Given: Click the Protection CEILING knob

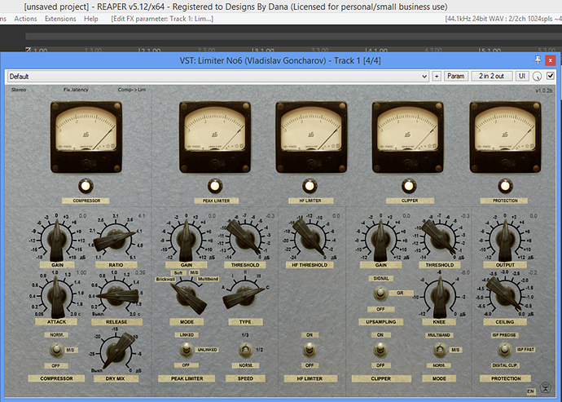Looking at the screenshot, I should pos(505,294).
